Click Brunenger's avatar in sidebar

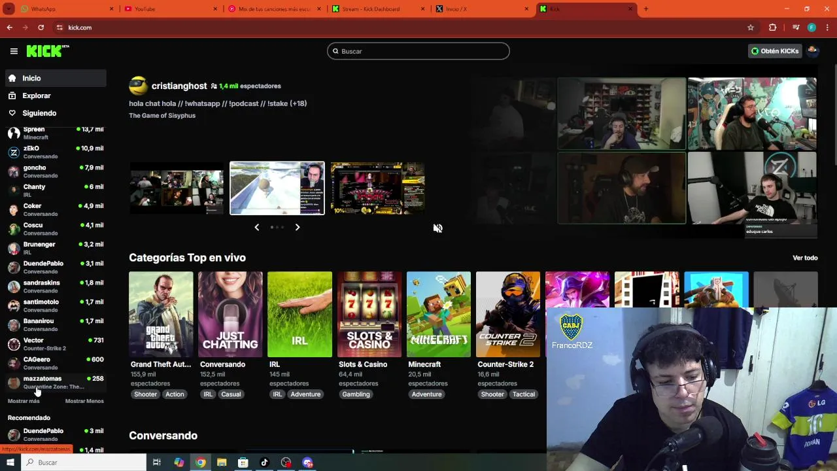14,248
